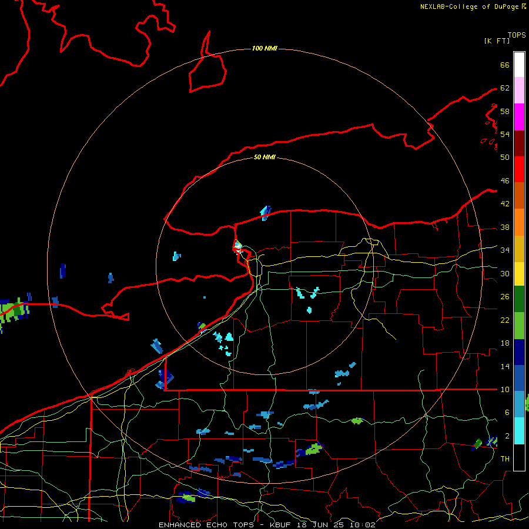Click the 46 legend value
Screen dimensions: 529x529
coord(505,181)
